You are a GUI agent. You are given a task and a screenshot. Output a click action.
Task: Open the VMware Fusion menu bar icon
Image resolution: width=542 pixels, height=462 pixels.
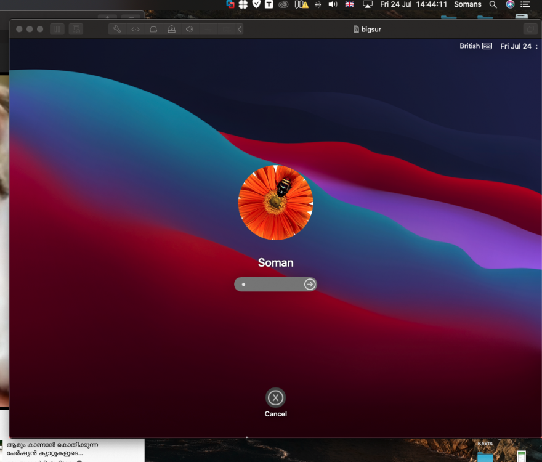pos(230,4)
